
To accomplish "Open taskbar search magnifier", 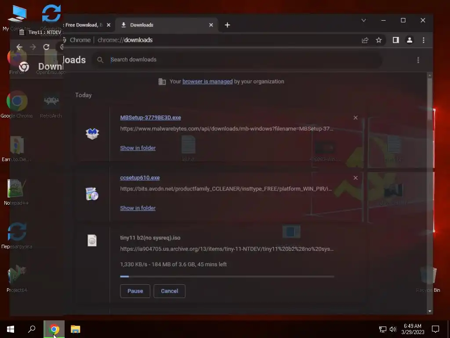I will coord(32,329).
